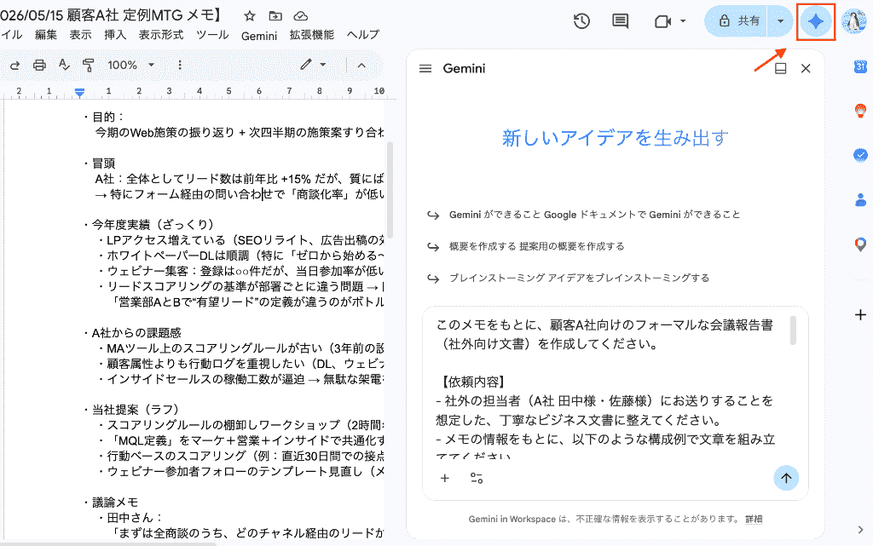The height and width of the screenshot is (546, 873).
Task: Open the 拡張機能 menu
Action: pos(311,34)
